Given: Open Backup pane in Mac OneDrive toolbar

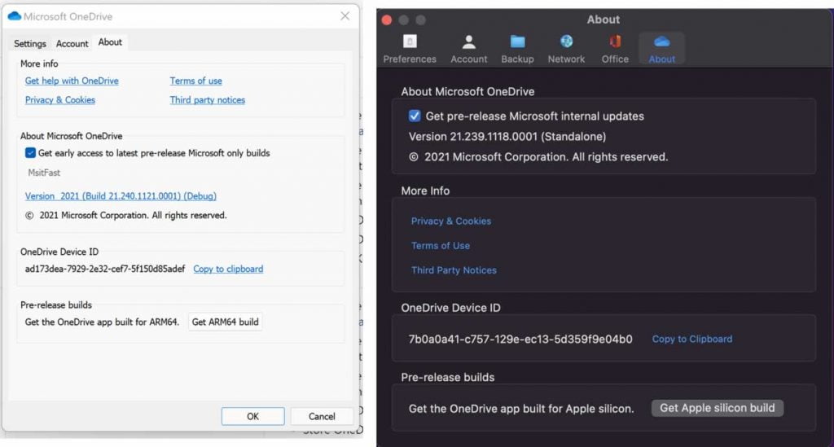Looking at the screenshot, I should click(517, 49).
